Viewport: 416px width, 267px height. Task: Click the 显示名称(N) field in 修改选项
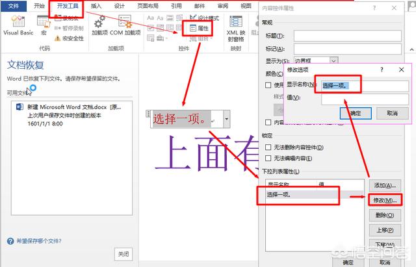[x=365, y=86]
